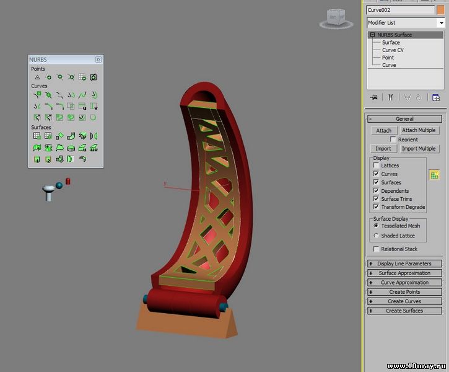Enable the Lattices display checkbox
449x372 pixels.
[376, 166]
